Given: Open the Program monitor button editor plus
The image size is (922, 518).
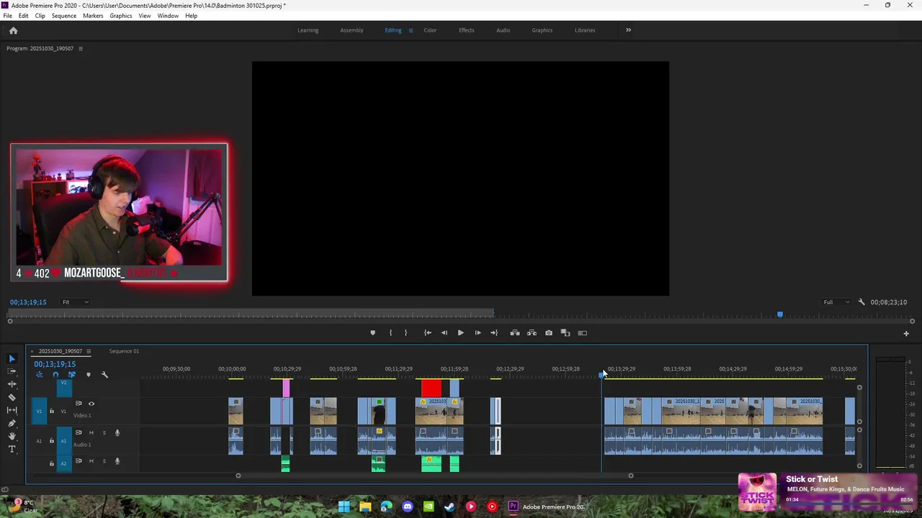Looking at the screenshot, I should [906, 333].
